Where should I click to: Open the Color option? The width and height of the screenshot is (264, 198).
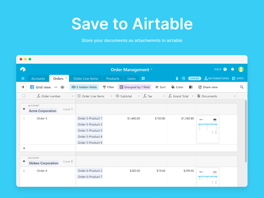(177, 87)
